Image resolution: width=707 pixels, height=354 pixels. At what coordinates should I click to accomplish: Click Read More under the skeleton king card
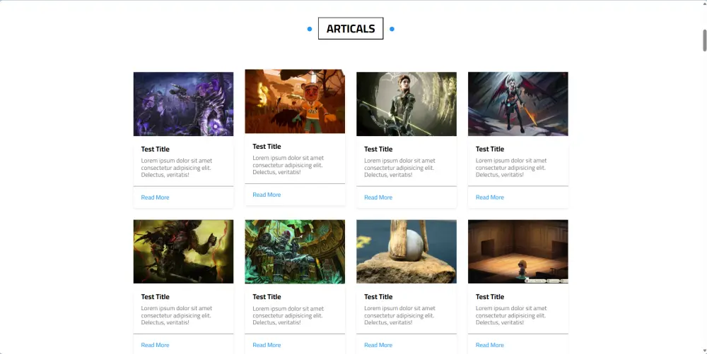point(267,345)
